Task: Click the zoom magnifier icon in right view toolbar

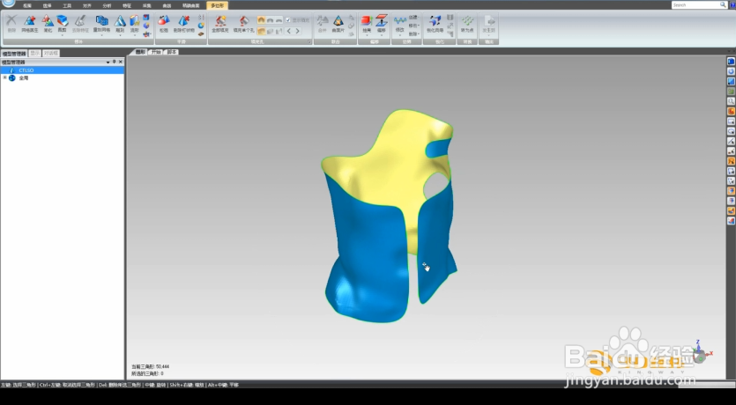Action: [731, 101]
